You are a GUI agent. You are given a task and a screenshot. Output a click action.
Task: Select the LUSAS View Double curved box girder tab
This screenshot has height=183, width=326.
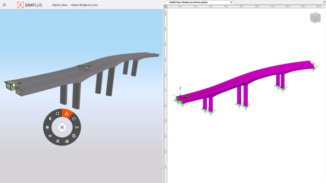188,2
